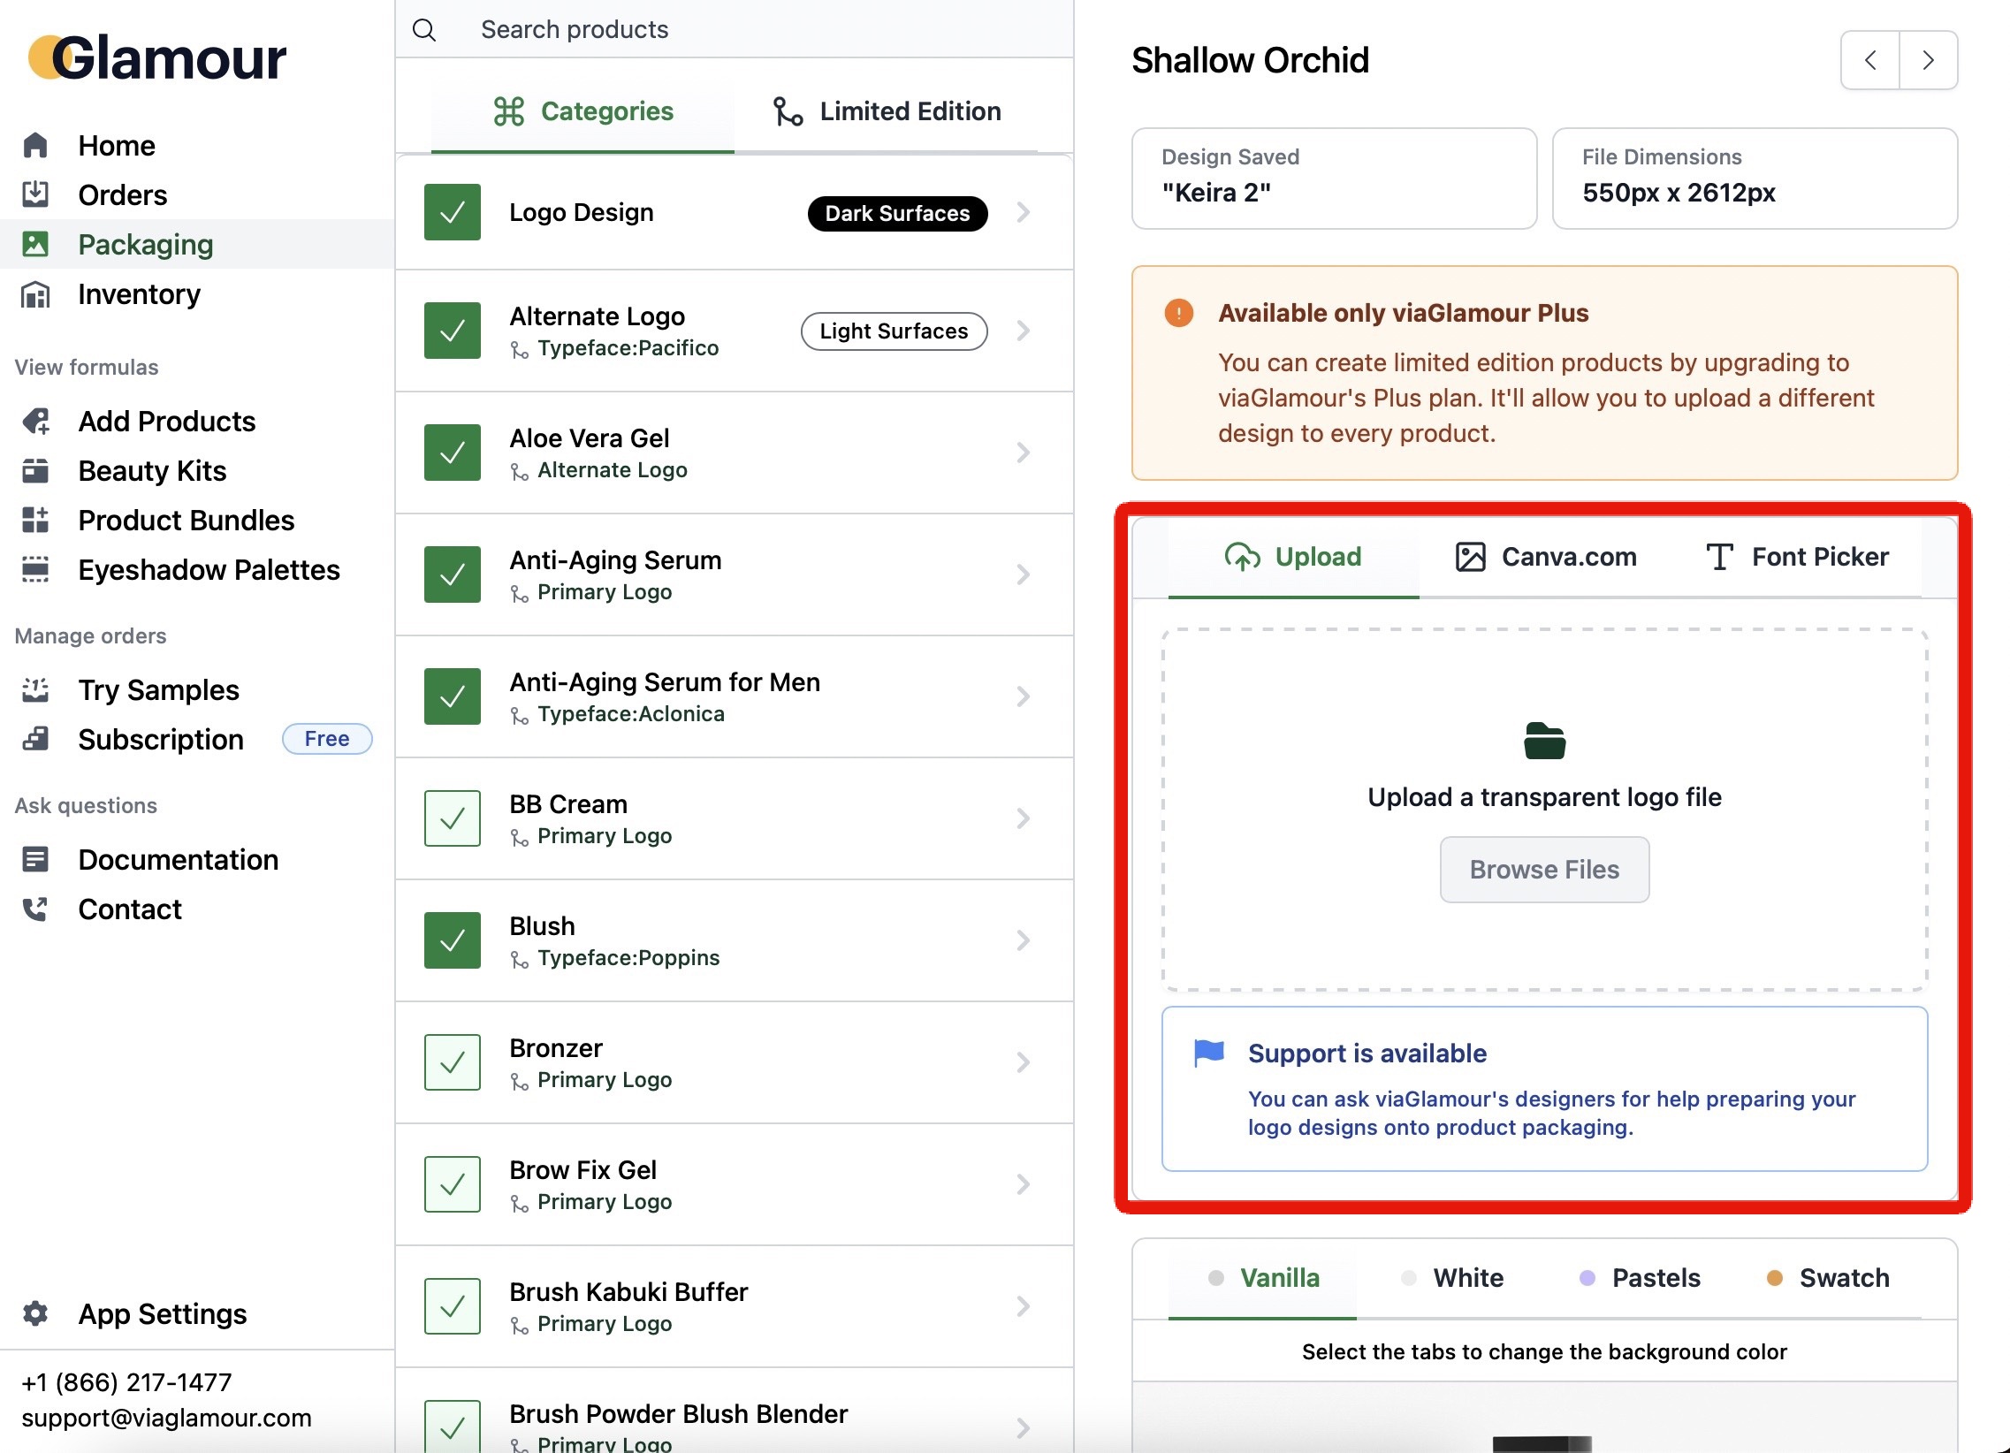
Task: Expand Brush Kabuki Buffer row
Action: (1022, 1305)
